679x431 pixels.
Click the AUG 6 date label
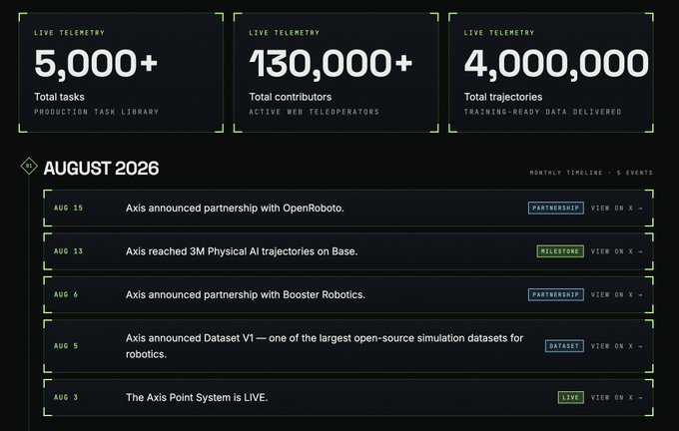(66, 294)
